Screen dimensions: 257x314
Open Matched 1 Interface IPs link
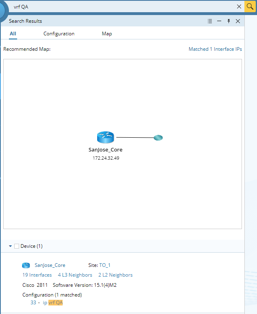coord(215,49)
